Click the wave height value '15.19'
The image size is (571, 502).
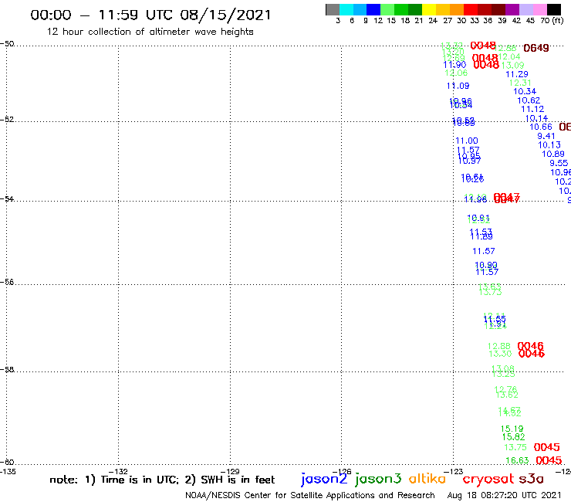tap(512, 429)
